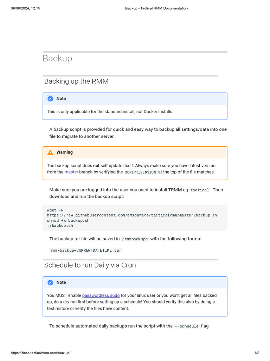
Task: Click the orange warning triangle icon
Action: pos(50,152)
